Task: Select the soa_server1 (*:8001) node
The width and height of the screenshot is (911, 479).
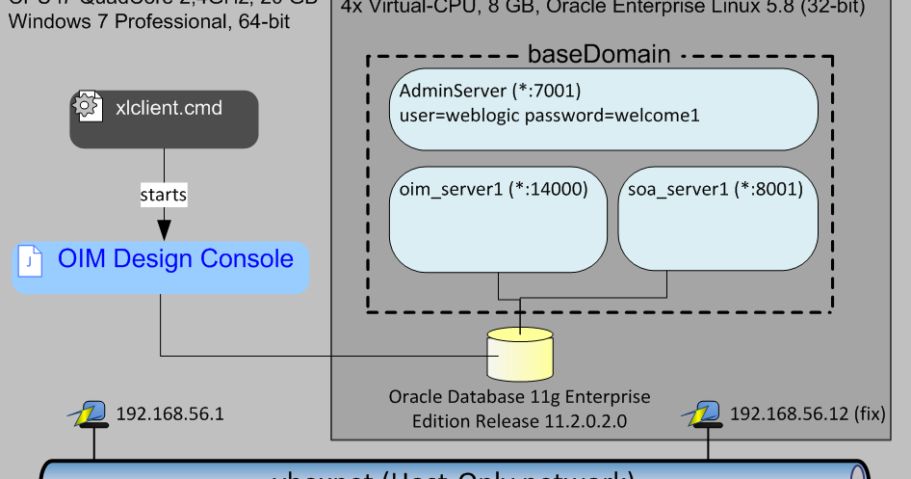Action: click(718, 219)
